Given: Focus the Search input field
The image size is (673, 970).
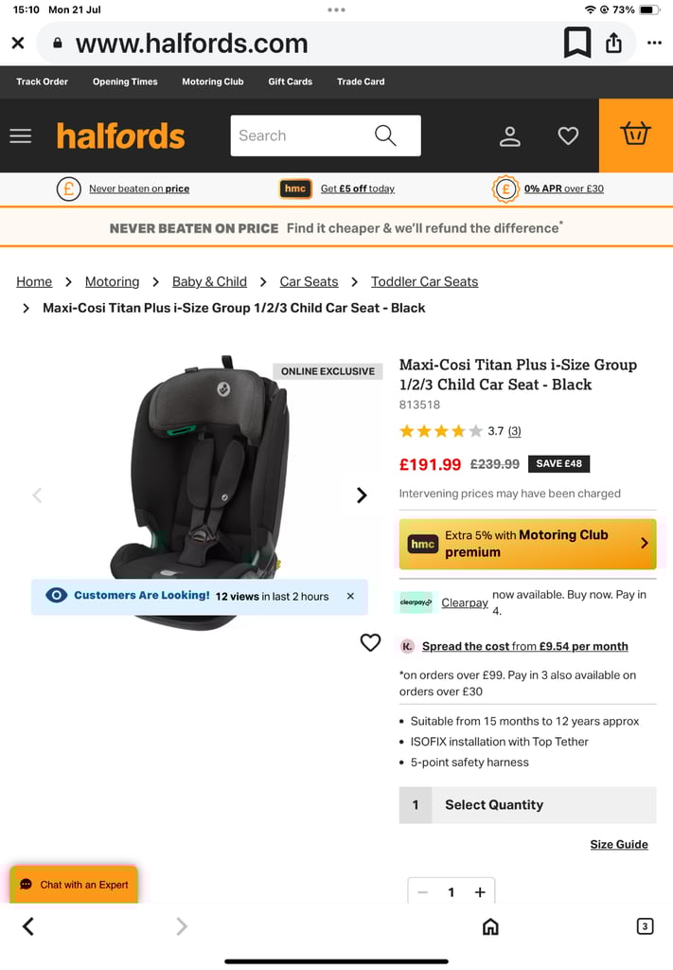Looking at the screenshot, I should point(300,135).
